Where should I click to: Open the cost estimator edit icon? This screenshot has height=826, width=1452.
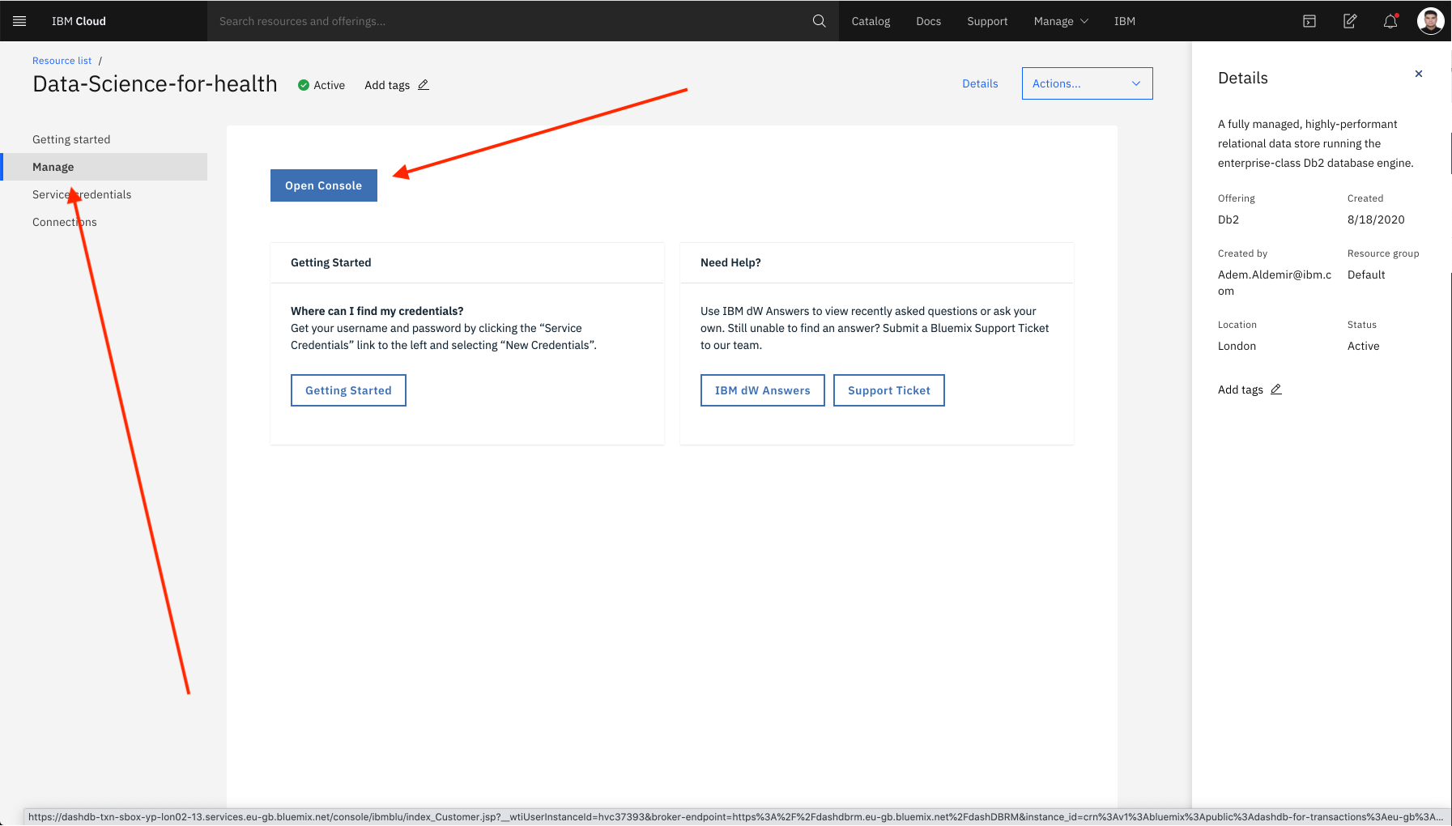(x=1349, y=21)
